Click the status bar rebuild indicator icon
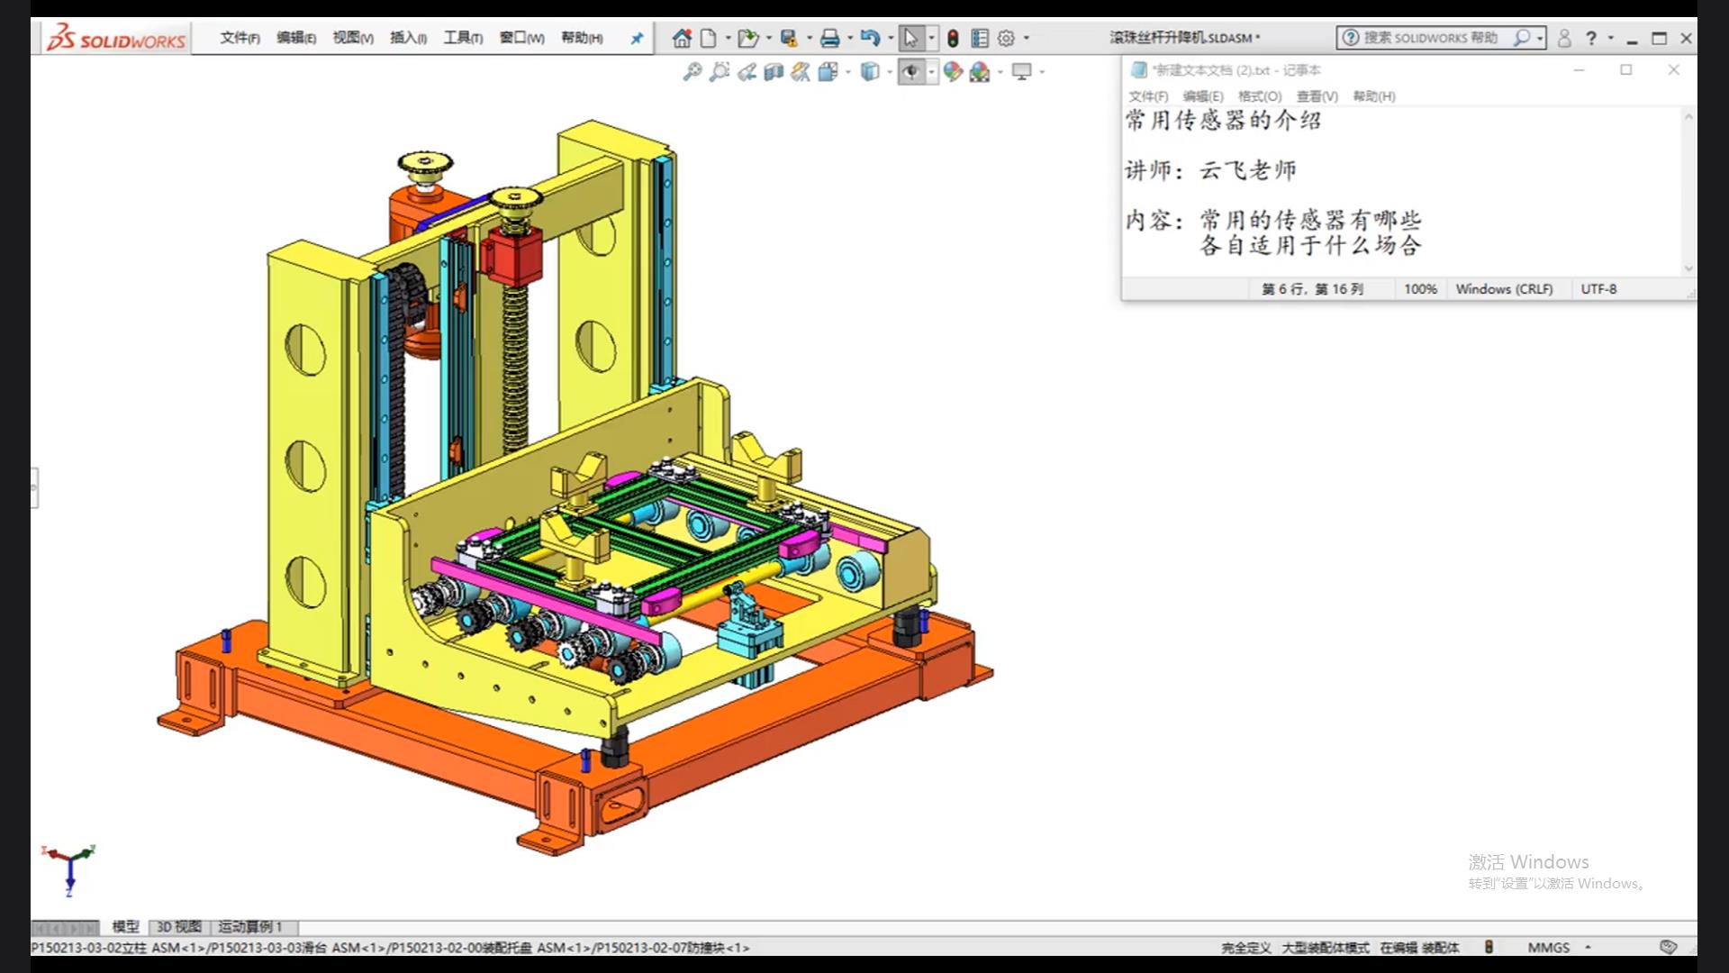This screenshot has height=973, width=1729. pyautogui.click(x=1489, y=947)
